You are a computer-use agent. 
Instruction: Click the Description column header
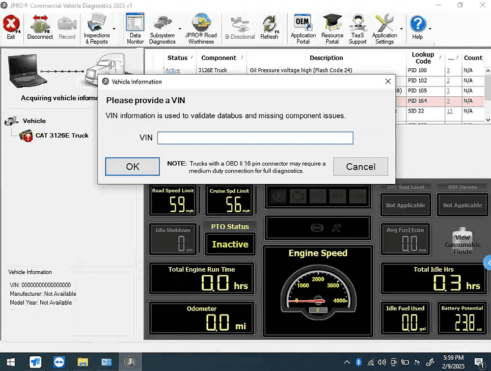327,57
